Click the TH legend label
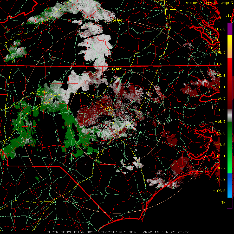Image resolution: width=234 pixels, height=234 pixels. coord(223,203)
